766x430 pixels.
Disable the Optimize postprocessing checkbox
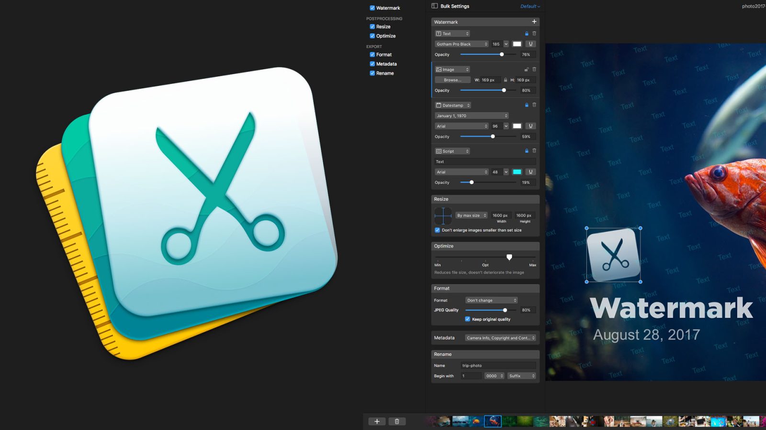(372, 36)
